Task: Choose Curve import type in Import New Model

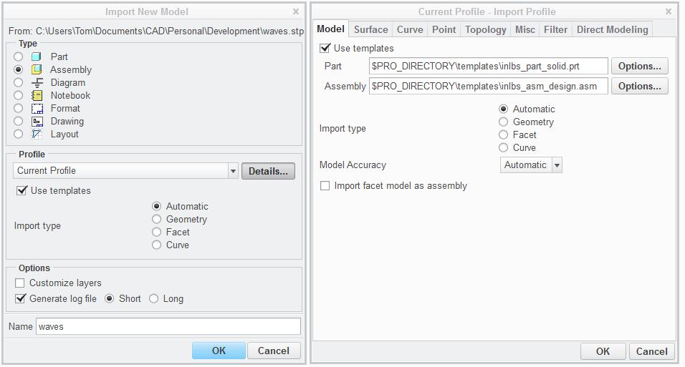Action: pos(156,245)
